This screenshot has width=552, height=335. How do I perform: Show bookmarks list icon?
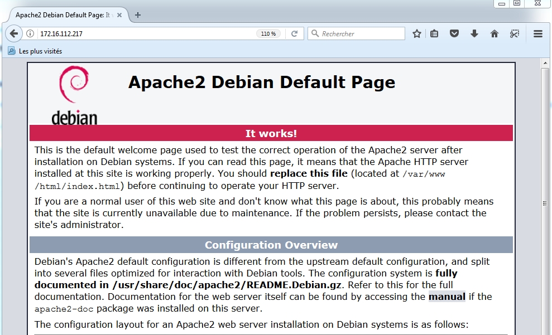click(x=434, y=34)
